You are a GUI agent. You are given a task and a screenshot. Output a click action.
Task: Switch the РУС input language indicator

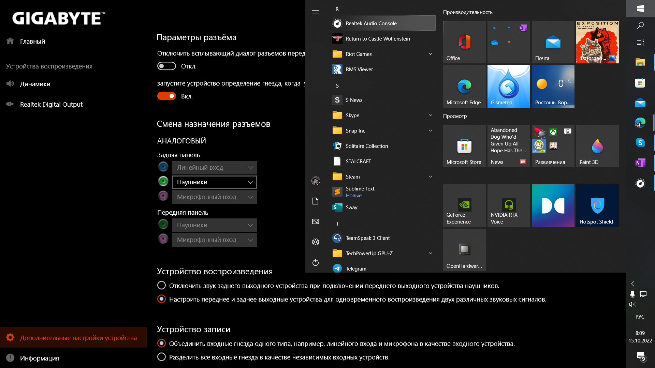640,317
